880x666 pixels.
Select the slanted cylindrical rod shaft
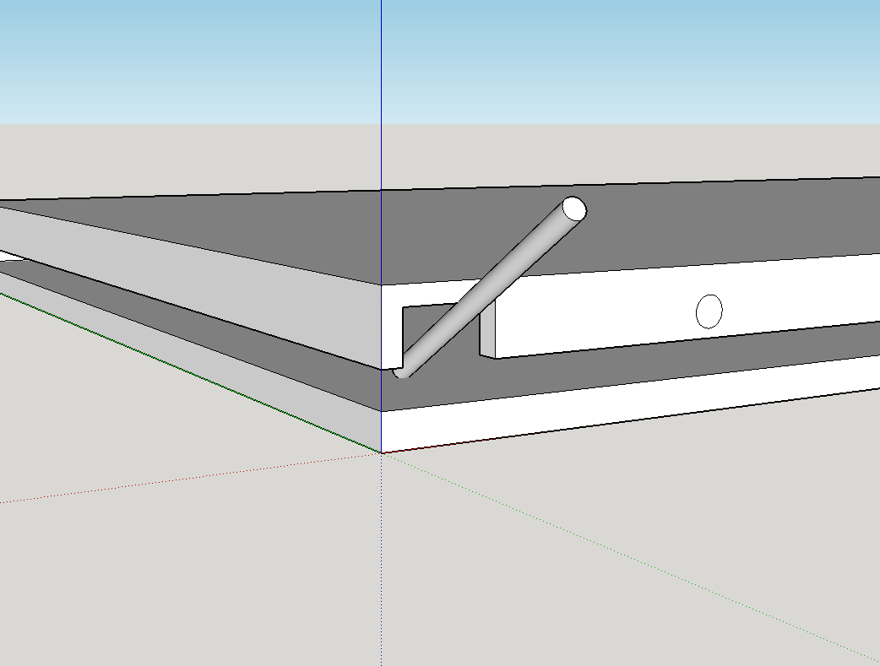[490, 285]
